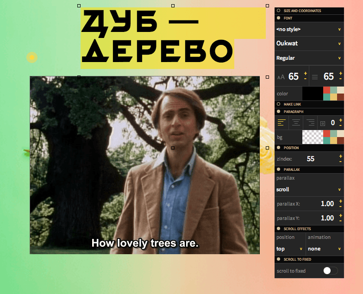The width and height of the screenshot is (363, 294).
Task: Click the top-left selection handle
Action: click(79, 6)
